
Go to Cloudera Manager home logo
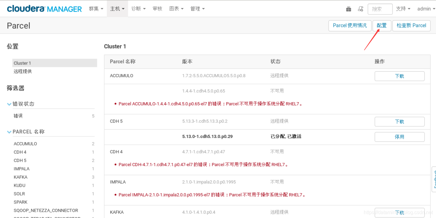(44, 9)
